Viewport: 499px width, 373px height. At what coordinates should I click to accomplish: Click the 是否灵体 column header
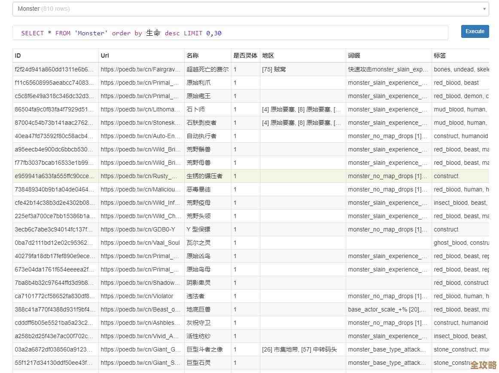[x=245, y=55]
